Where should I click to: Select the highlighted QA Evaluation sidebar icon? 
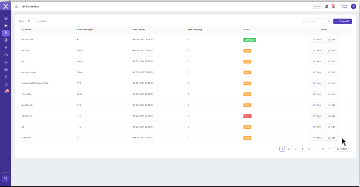click(6, 33)
